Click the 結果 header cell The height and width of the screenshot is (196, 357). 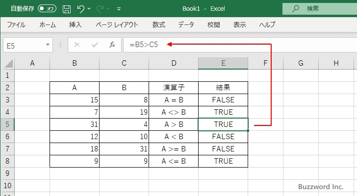pyautogui.click(x=223, y=88)
